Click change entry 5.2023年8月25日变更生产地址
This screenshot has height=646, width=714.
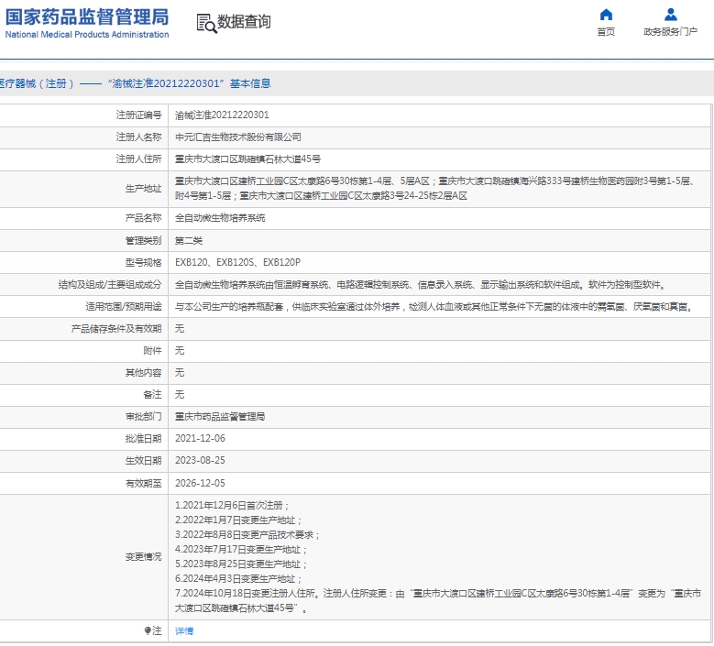[x=241, y=564]
